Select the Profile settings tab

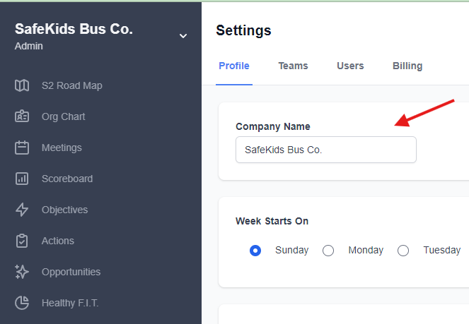(234, 66)
